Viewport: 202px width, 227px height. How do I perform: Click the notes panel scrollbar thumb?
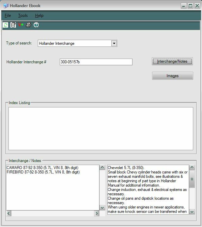click(x=192, y=179)
